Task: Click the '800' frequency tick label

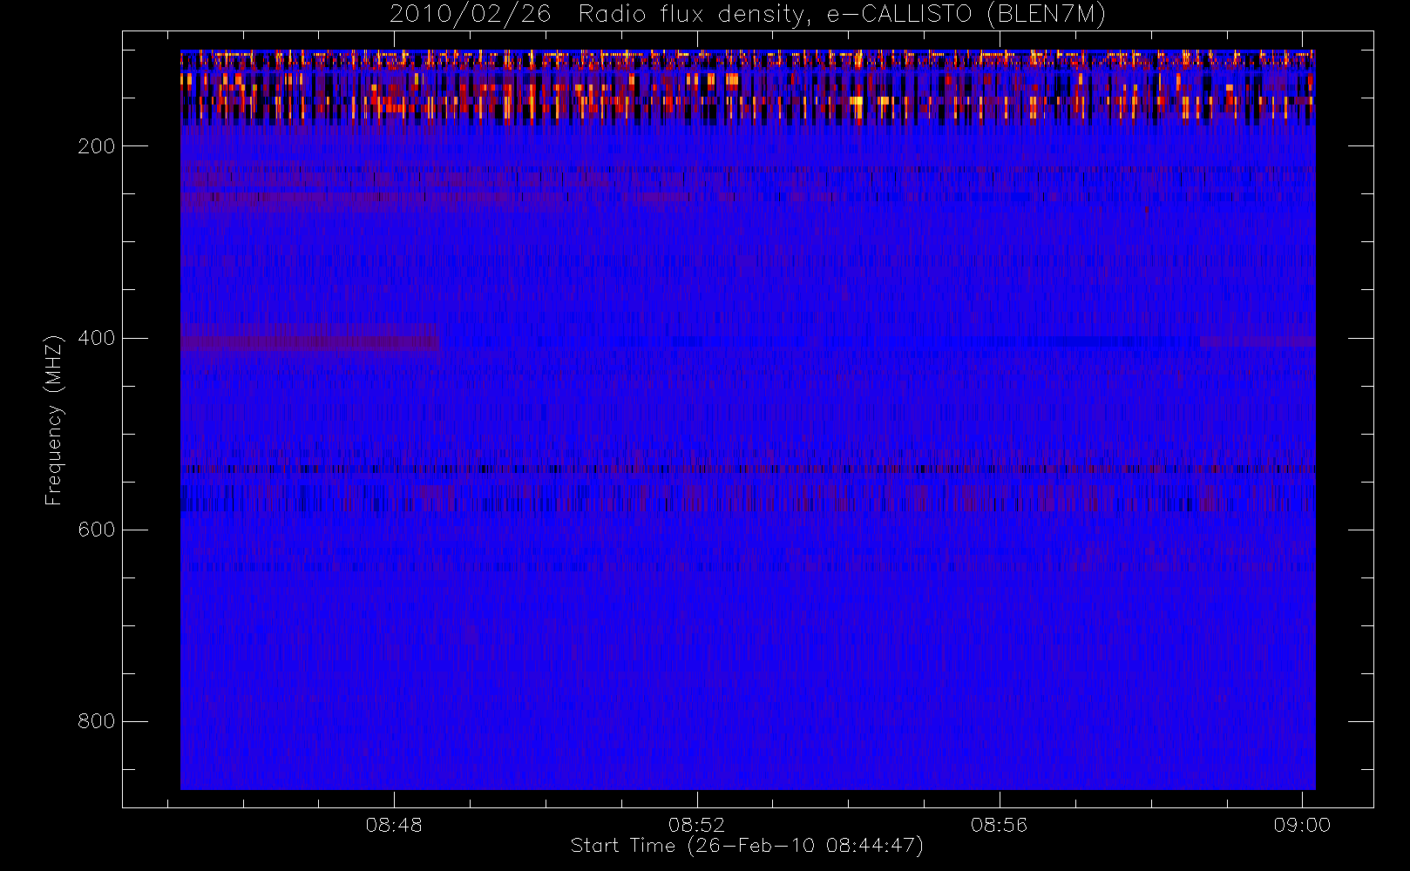Action: pos(97,721)
